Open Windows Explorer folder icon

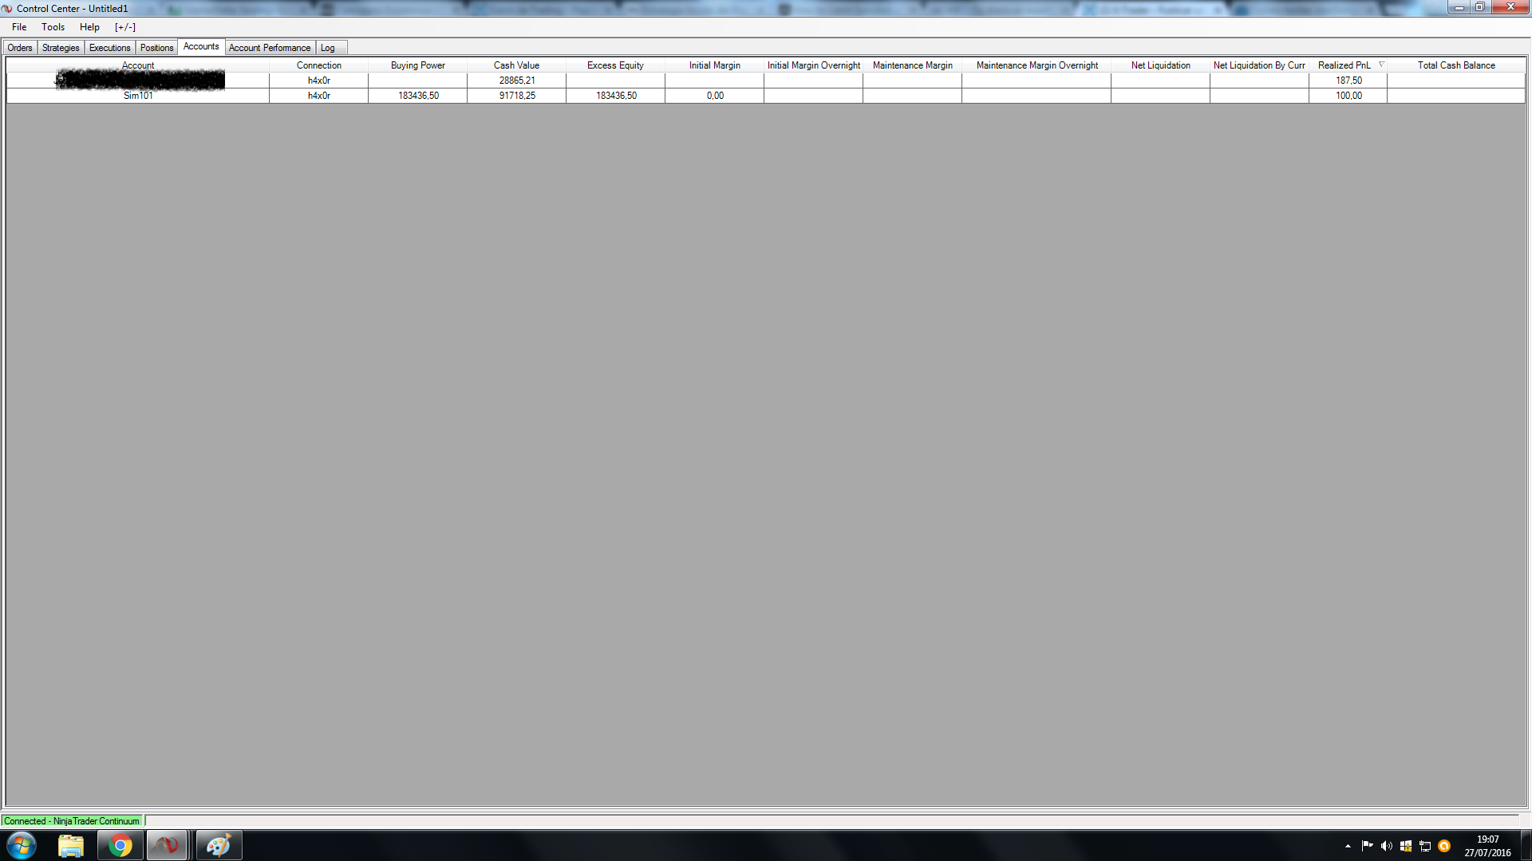[71, 845]
